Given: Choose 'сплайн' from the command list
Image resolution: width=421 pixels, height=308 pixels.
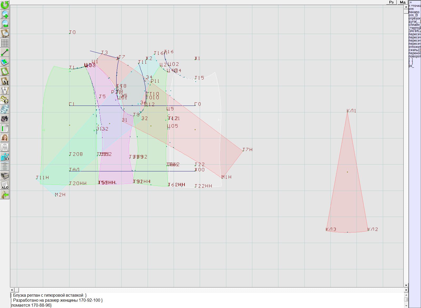Looking at the screenshot, I should (x=414, y=25).
